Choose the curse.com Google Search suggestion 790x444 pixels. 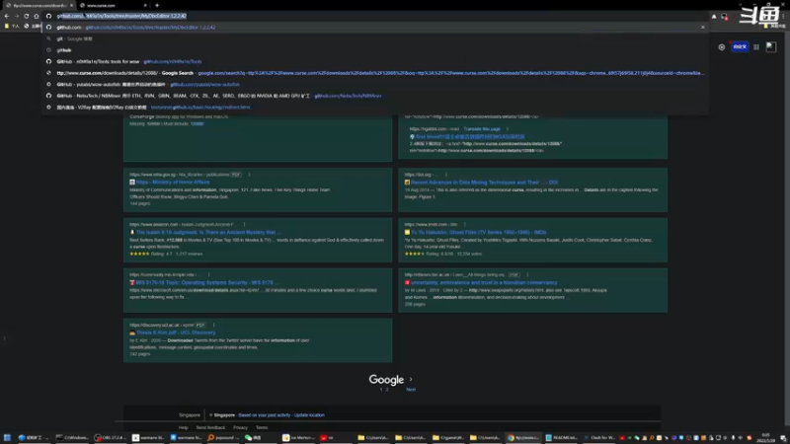point(375,73)
